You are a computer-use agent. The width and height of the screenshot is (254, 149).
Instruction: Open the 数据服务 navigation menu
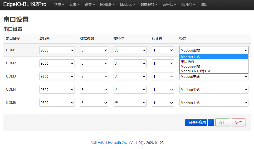149,4
